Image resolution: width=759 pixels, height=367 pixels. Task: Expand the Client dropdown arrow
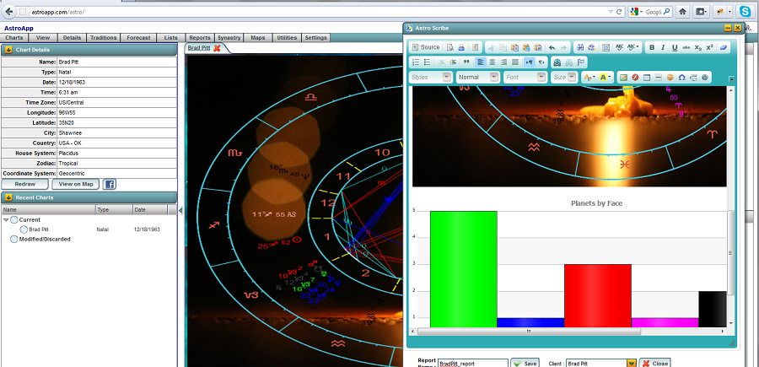tap(631, 363)
